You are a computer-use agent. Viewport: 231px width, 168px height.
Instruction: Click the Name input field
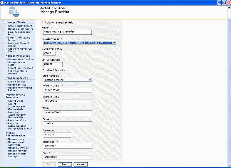[67, 32]
